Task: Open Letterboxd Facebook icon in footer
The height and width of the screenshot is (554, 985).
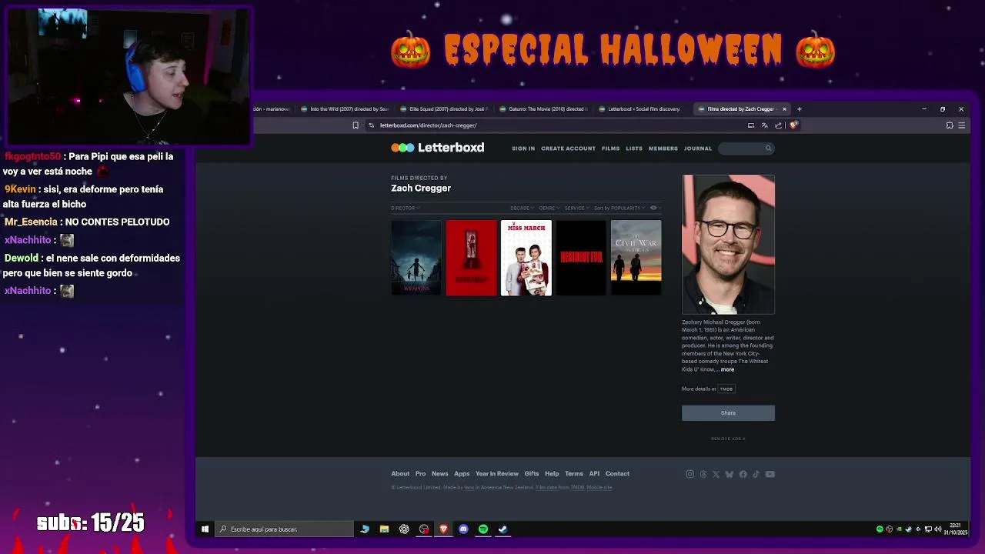Action: 743,474
